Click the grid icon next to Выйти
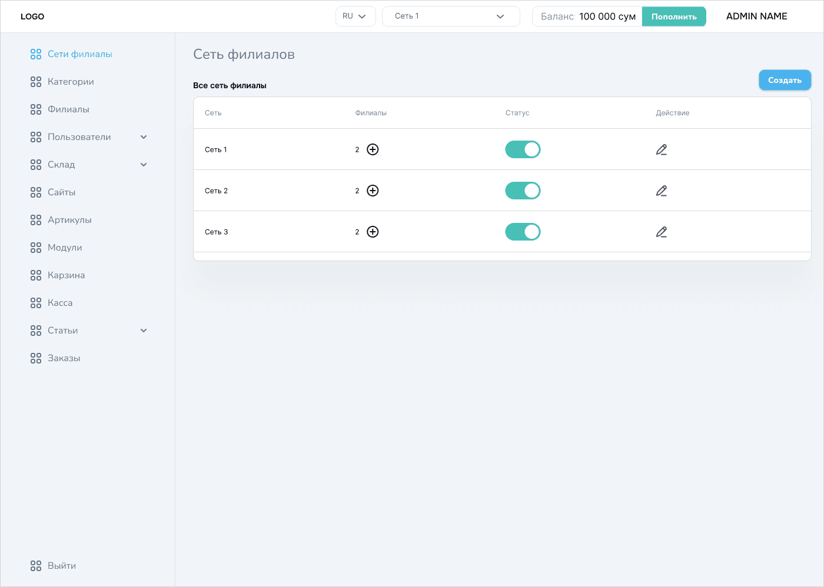The height and width of the screenshot is (587, 824). (x=36, y=566)
